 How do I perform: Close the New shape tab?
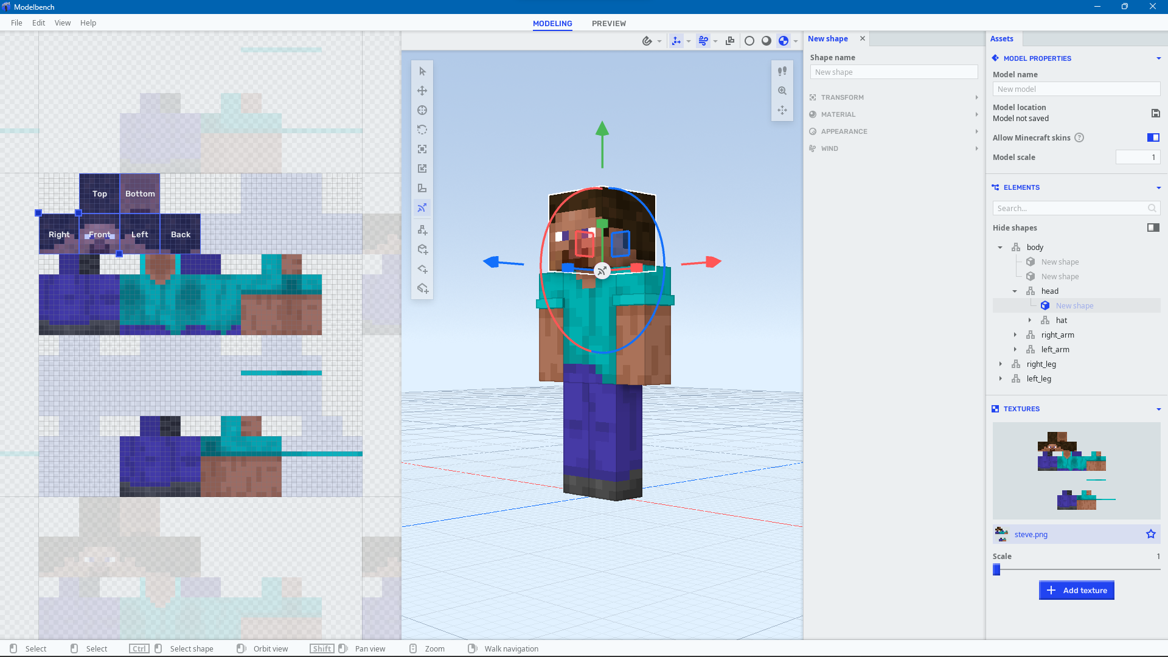point(862,38)
